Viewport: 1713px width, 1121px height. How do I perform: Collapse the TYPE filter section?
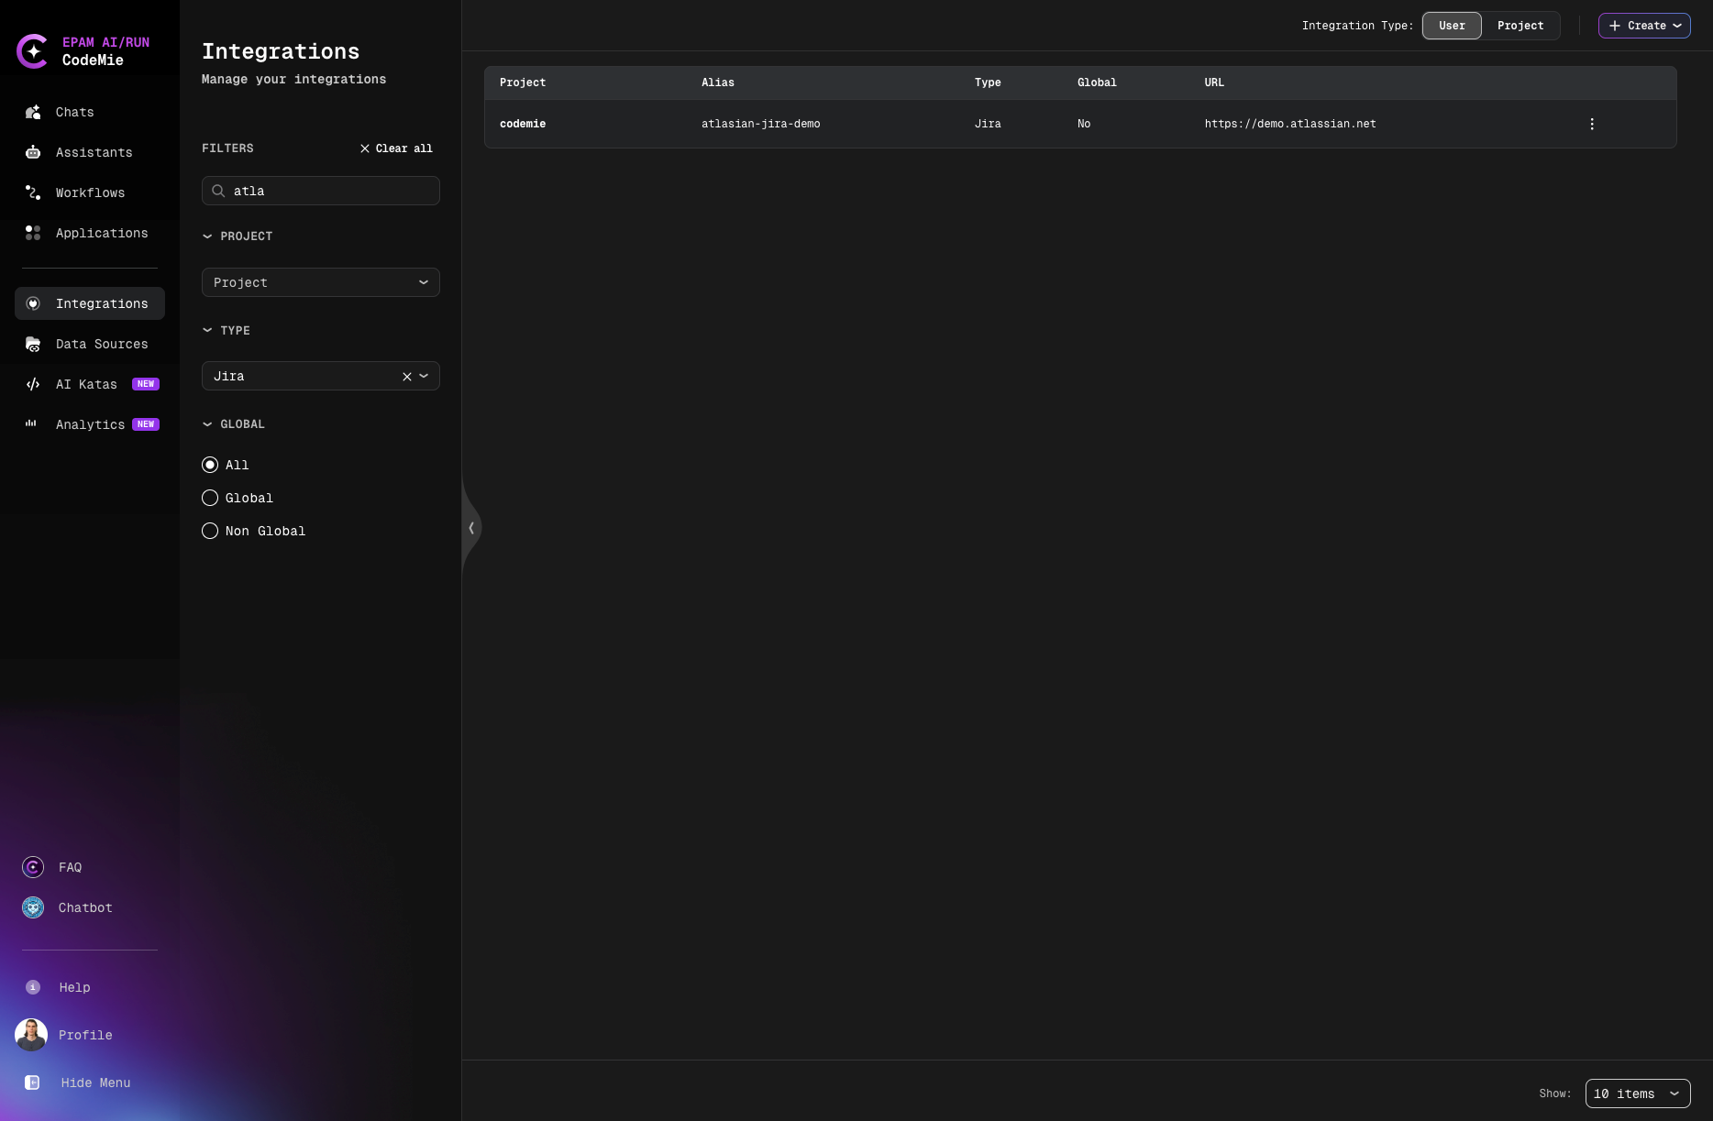tap(207, 330)
